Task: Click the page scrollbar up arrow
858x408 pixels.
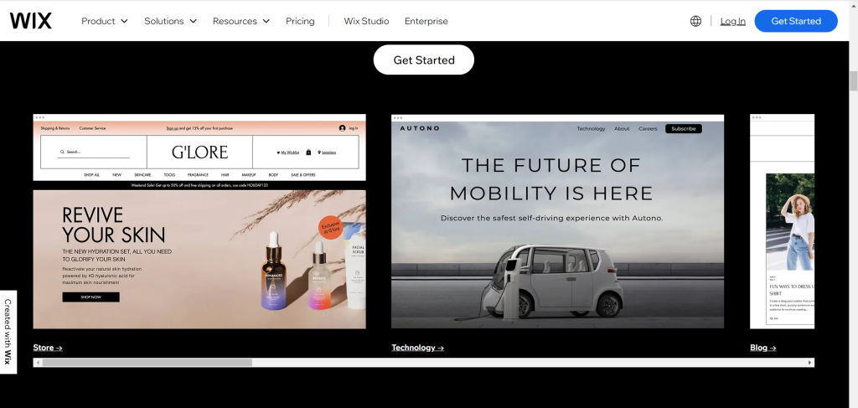Action: [x=853, y=6]
